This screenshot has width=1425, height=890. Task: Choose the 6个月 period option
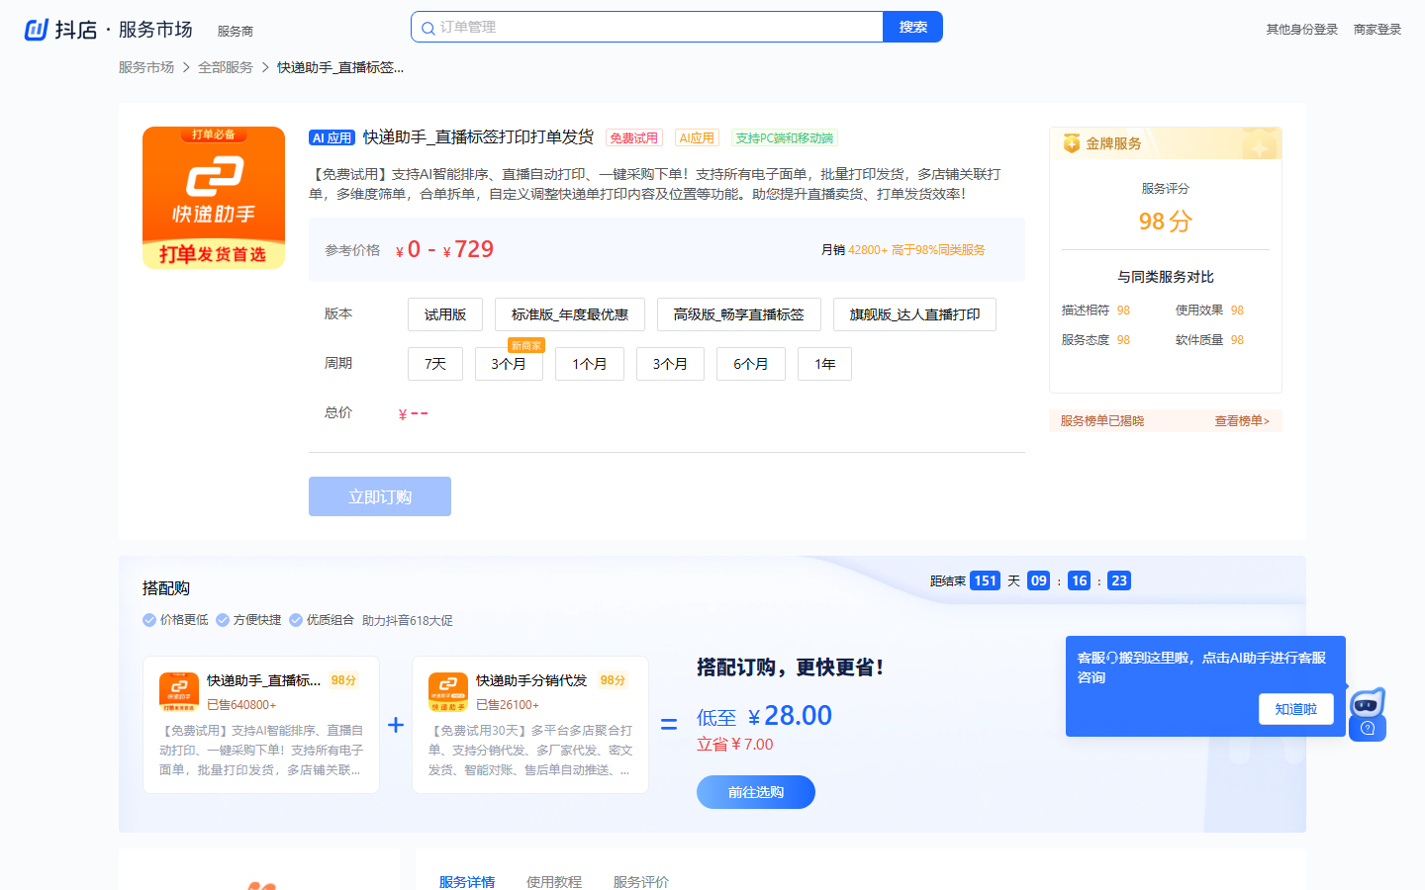751,364
